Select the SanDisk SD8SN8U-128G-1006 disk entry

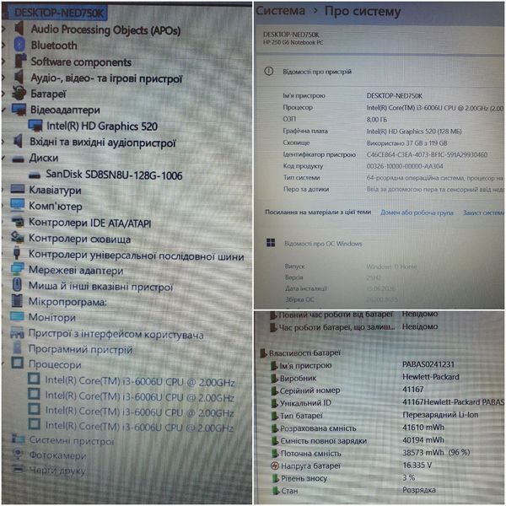coord(114,175)
